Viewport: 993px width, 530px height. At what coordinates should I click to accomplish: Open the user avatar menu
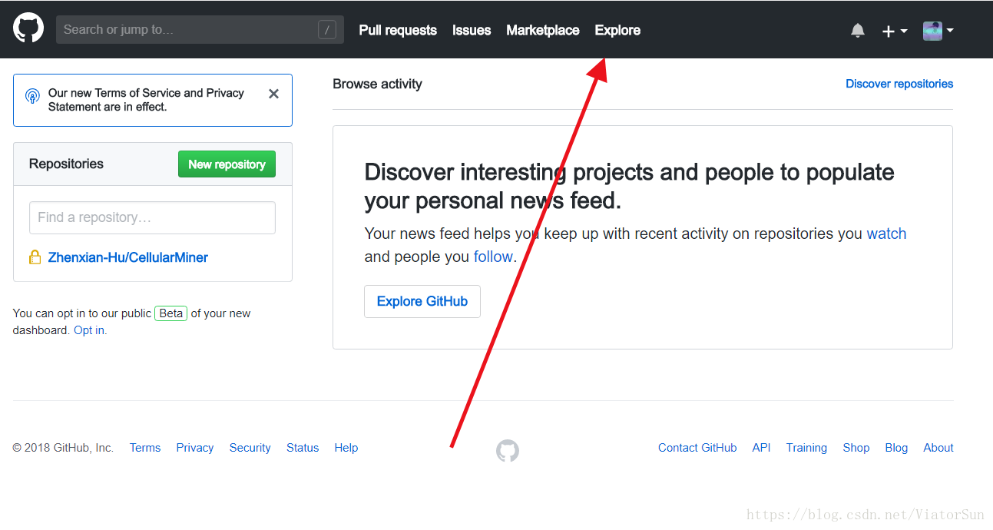tap(938, 31)
